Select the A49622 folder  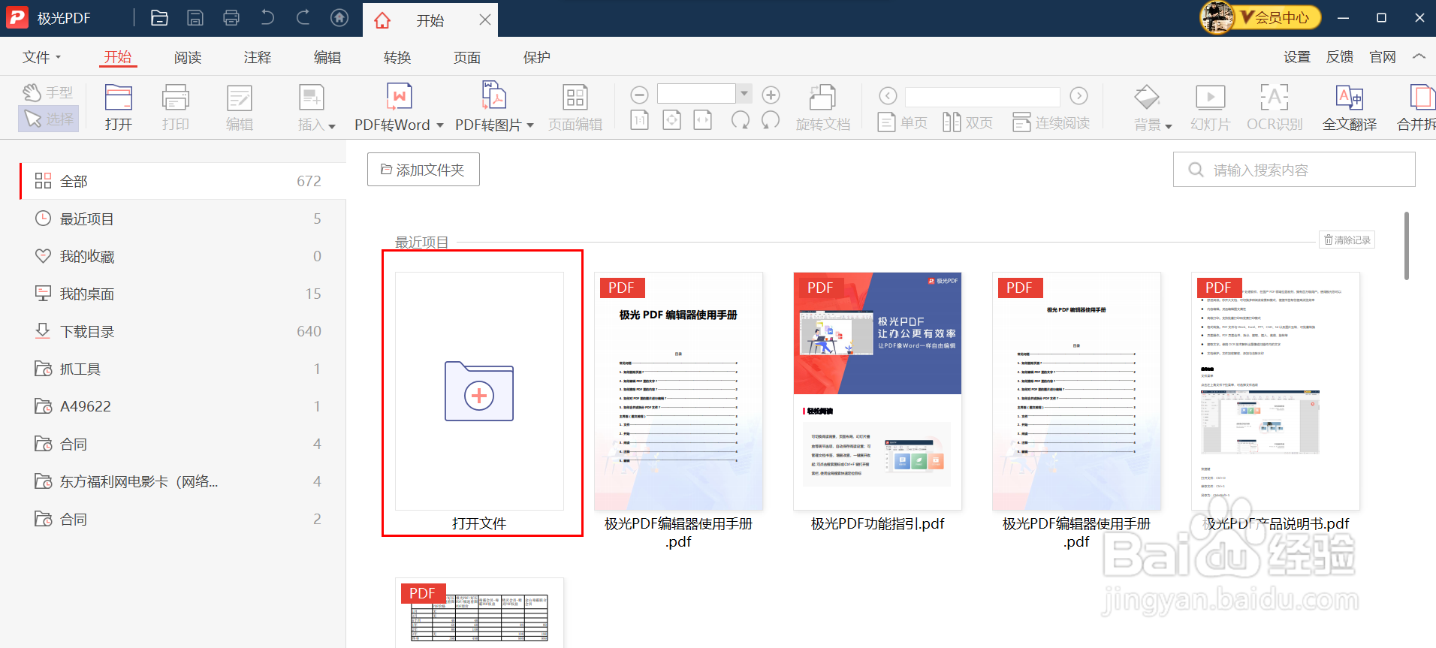pyautogui.click(x=181, y=406)
